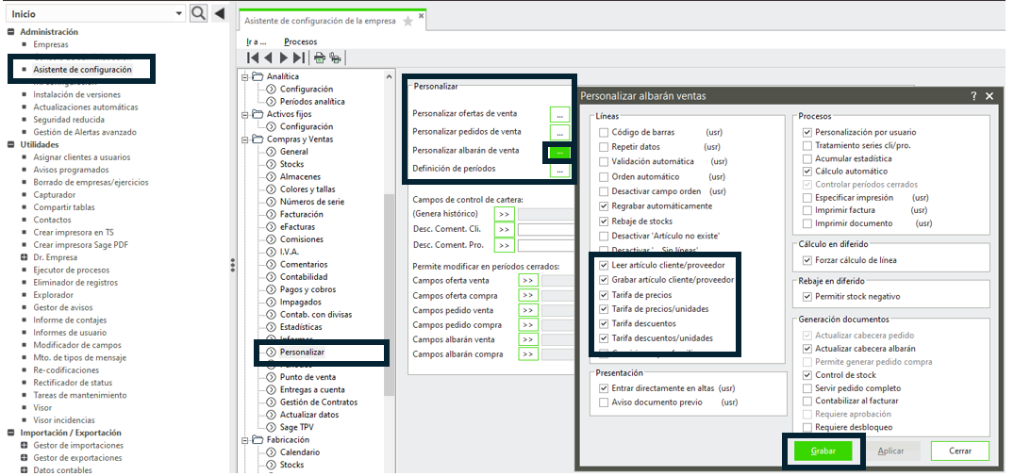Screen dimensions: 1014x476
Task: Select Punto de venta tree item
Action: (308, 377)
